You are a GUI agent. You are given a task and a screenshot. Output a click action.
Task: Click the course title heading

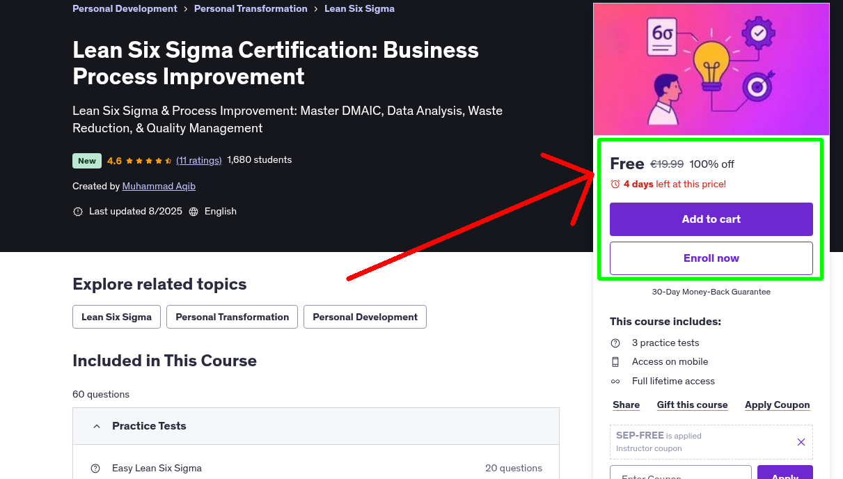tap(276, 63)
